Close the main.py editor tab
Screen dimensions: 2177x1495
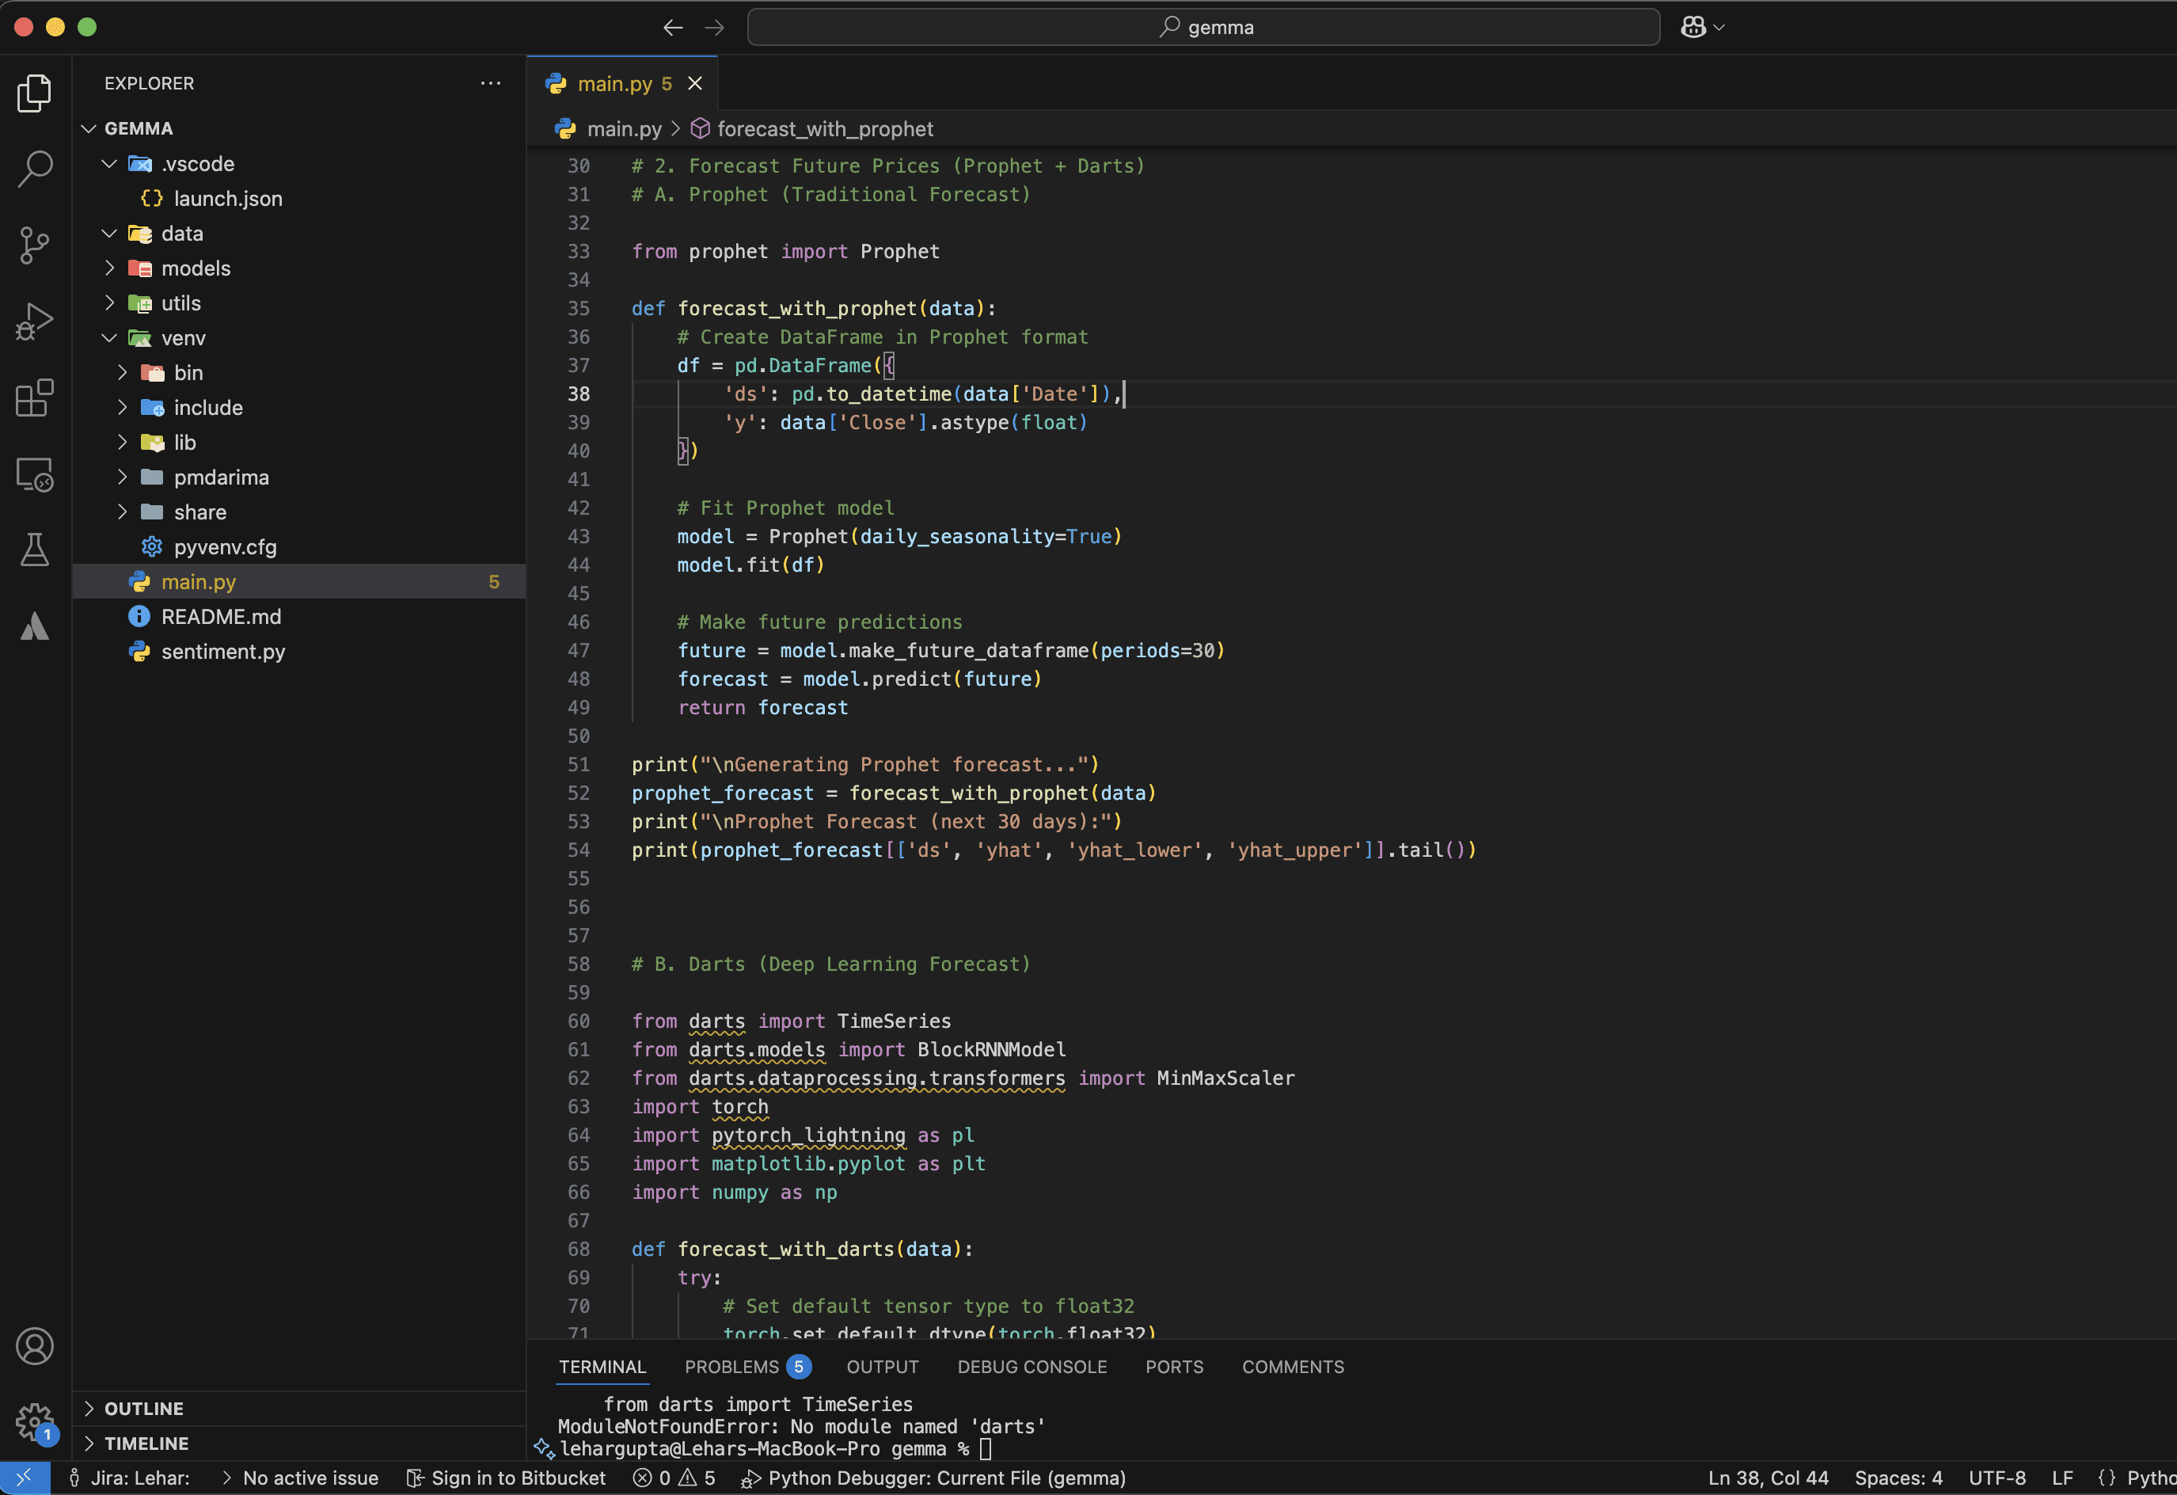[695, 83]
